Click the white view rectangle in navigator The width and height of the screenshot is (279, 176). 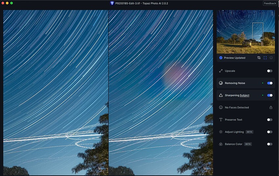click(x=258, y=31)
